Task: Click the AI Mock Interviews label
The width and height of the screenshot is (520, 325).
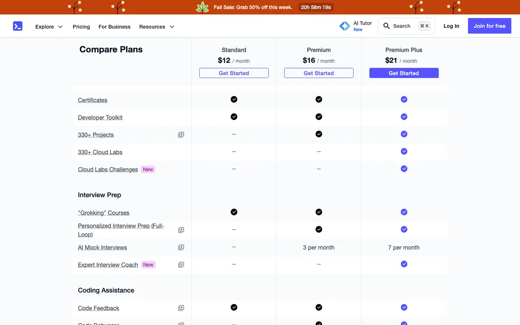Action: tap(102, 247)
